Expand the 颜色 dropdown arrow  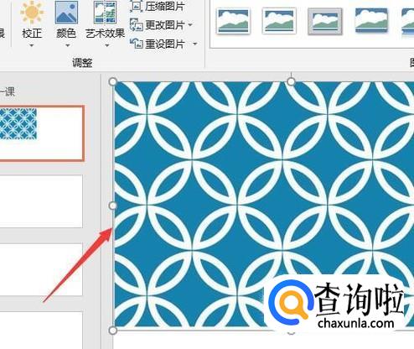tap(67, 45)
